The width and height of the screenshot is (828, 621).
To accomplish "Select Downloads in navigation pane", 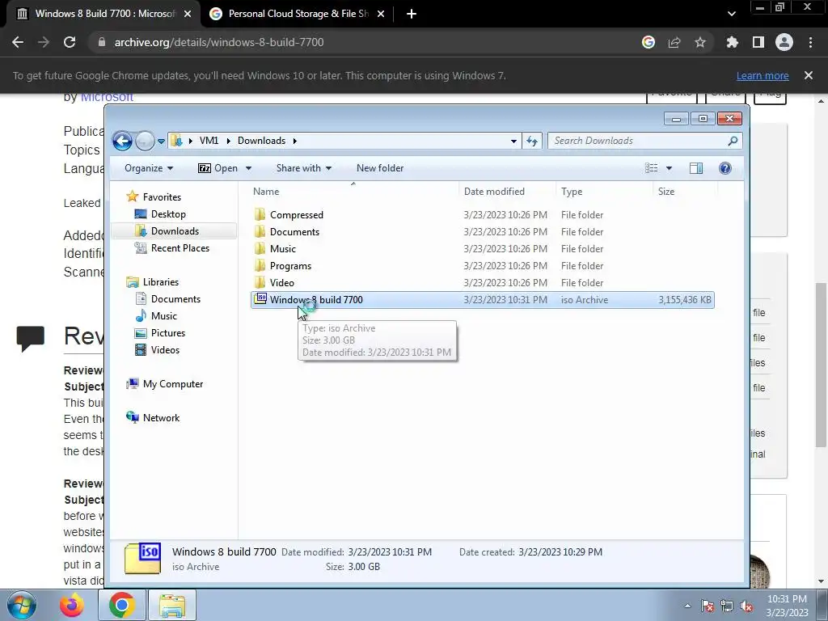I will 175,231.
